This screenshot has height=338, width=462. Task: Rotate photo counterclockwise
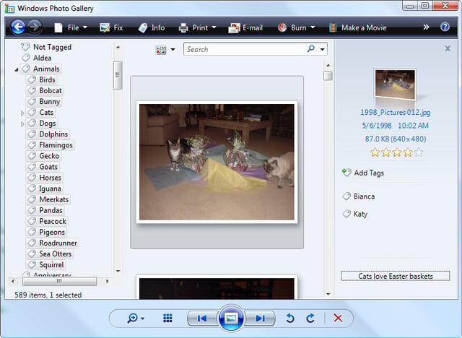[x=290, y=318]
